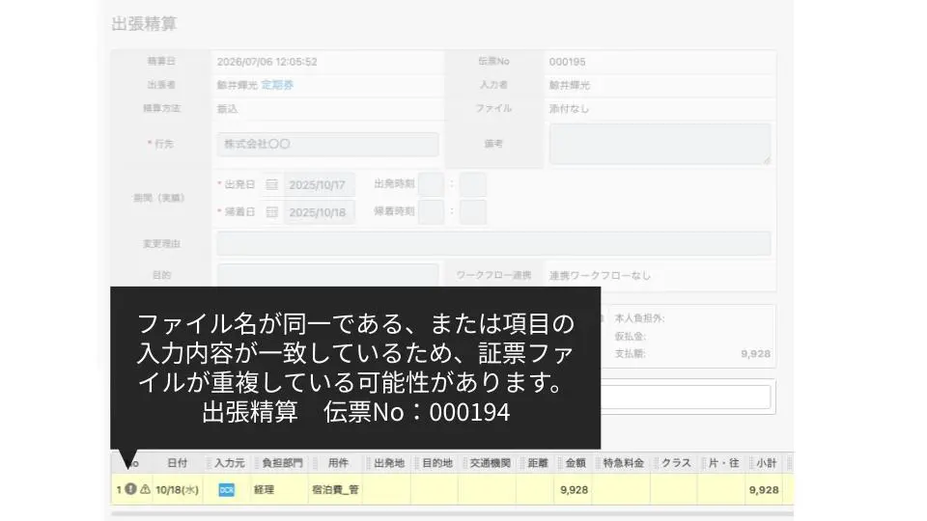Click the 支払額 value 9,928
The image size is (927, 521).
click(x=755, y=354)
